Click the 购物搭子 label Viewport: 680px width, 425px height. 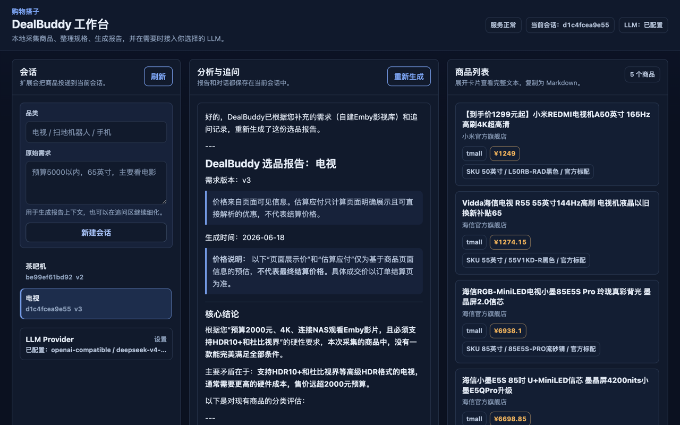[25, 12]
